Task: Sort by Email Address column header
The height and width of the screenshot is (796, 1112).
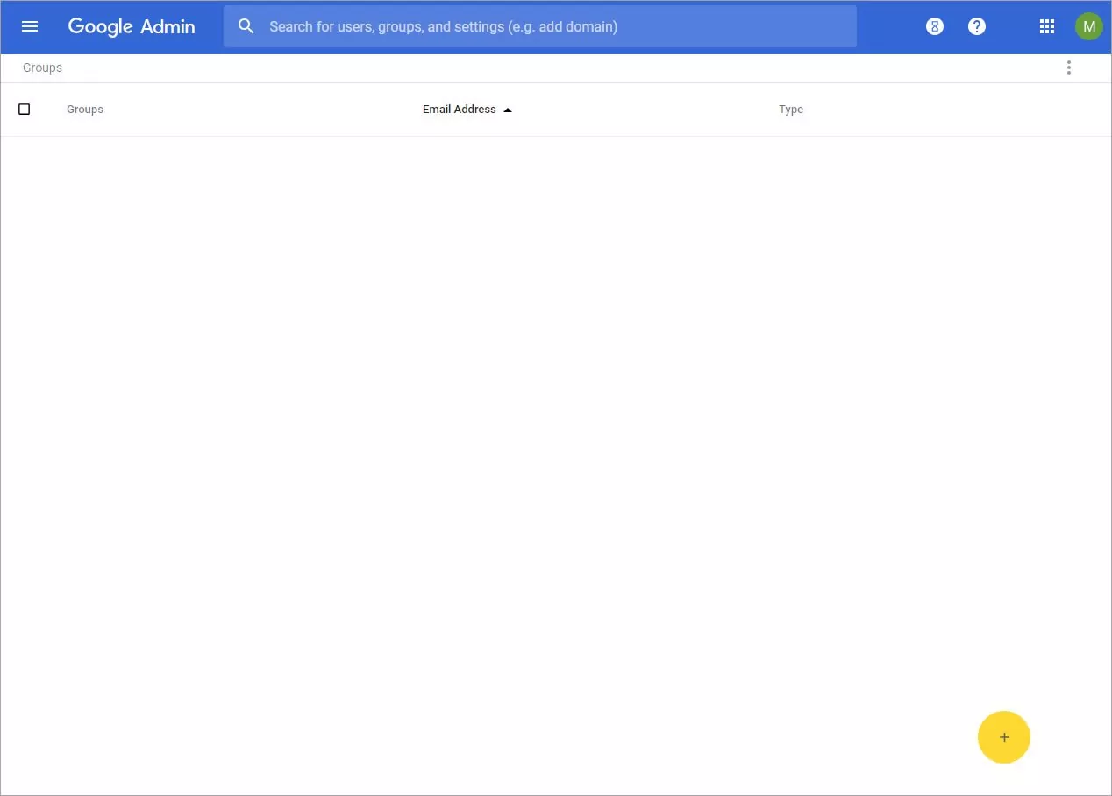Action: 460,110
